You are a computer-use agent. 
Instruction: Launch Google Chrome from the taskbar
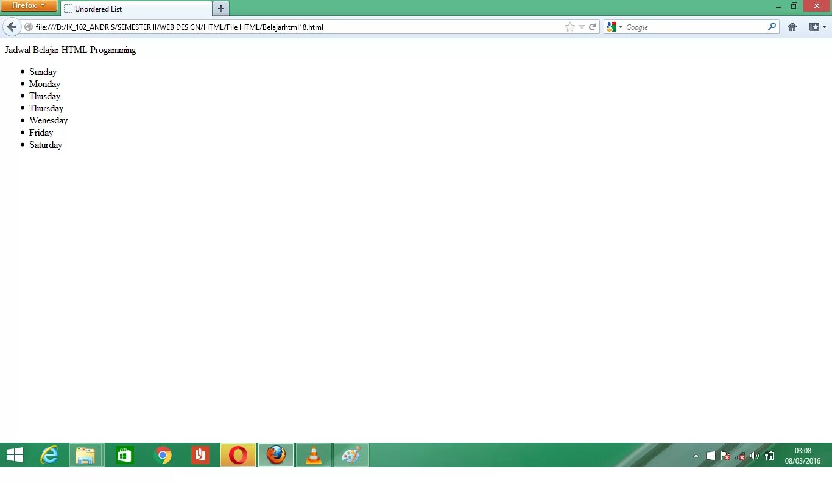(x=163, y=455)
